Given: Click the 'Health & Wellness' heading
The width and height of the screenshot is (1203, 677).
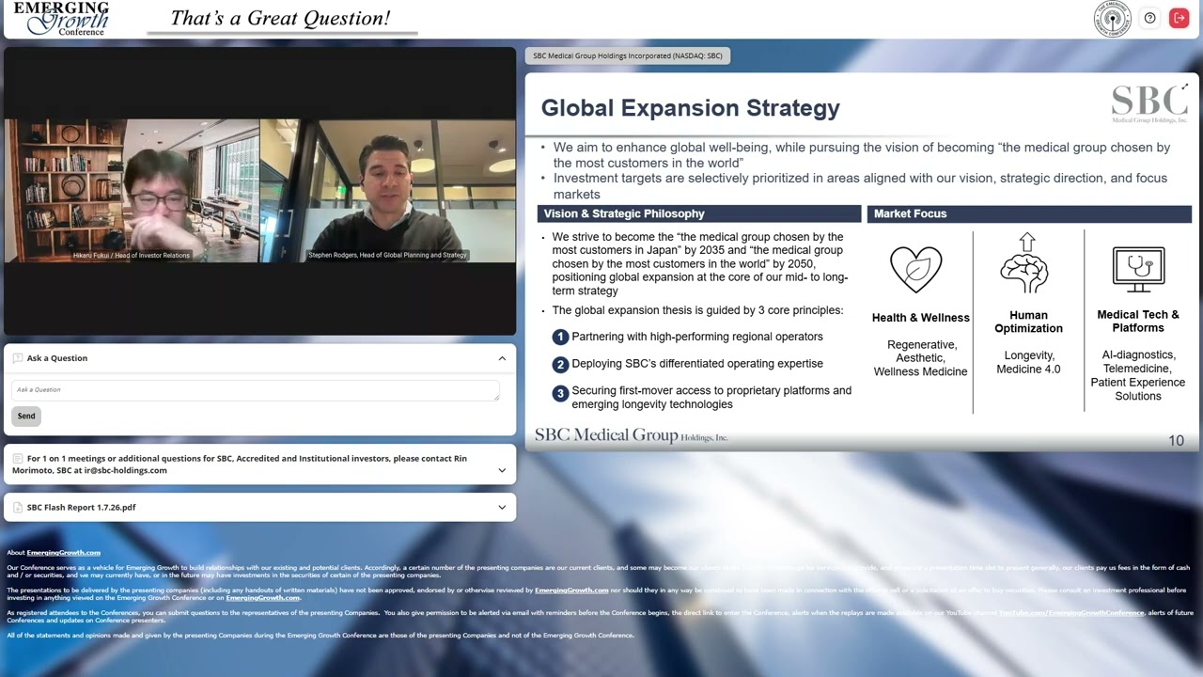Looking at the screenshot, I should point(921,318).
